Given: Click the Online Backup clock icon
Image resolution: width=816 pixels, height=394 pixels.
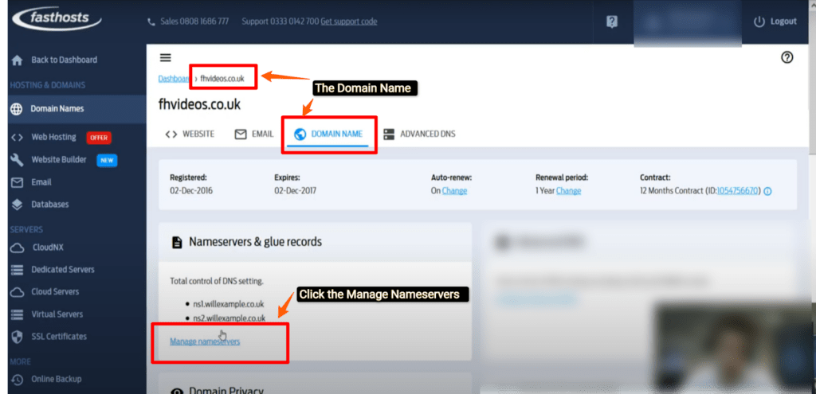Looking at the screenshot, I should click(x=18, y=380).
